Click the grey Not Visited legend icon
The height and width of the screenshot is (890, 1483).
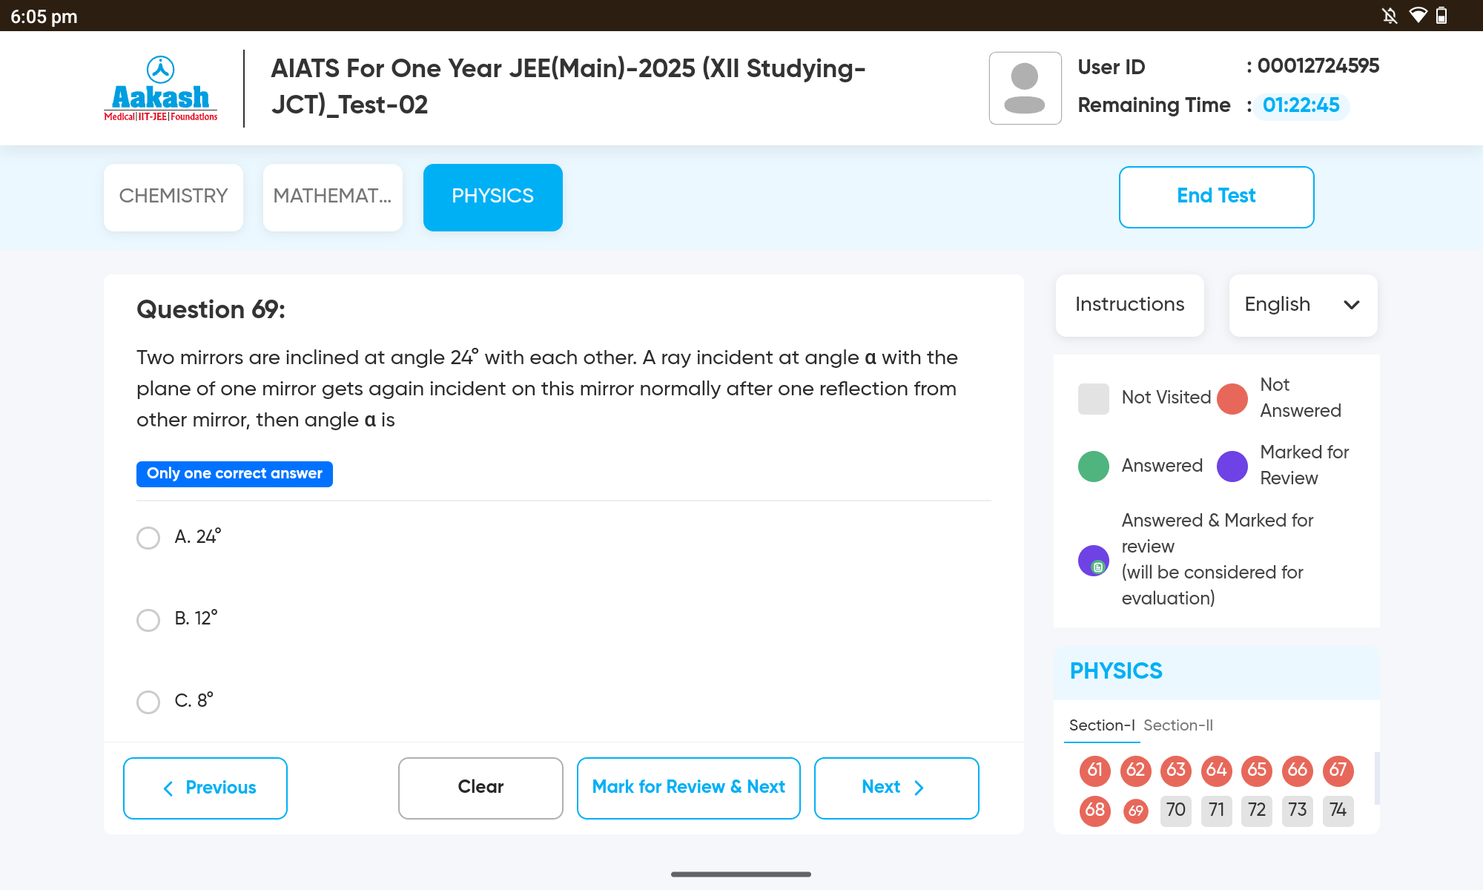[1093, 398]
